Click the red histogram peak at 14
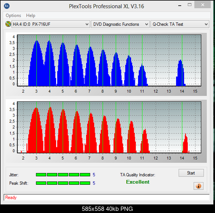Viewport: 215px width, 213px height. [186, 143]
